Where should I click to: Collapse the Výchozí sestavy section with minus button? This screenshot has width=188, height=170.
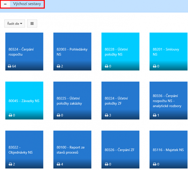pyautogui.click(x=5, y=4)
